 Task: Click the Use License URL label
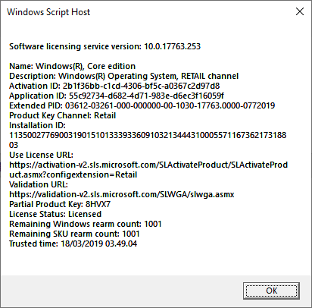click(x=41, y=155)
